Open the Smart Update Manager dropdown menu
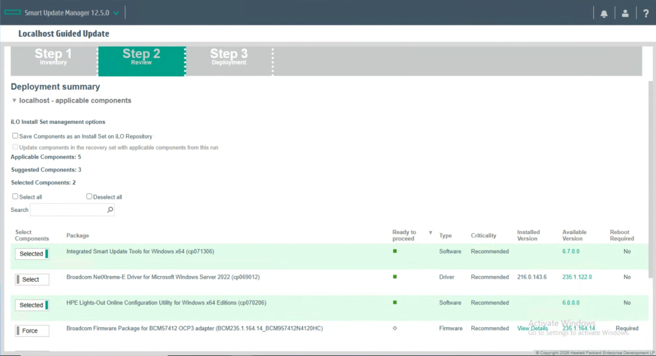 pos(116,13)
